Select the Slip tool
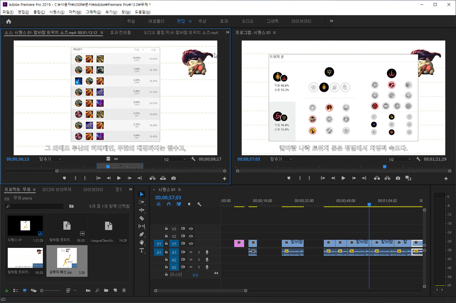Viewport: 456px width, 303px height. pyautogui.click(x=142, y=226)
